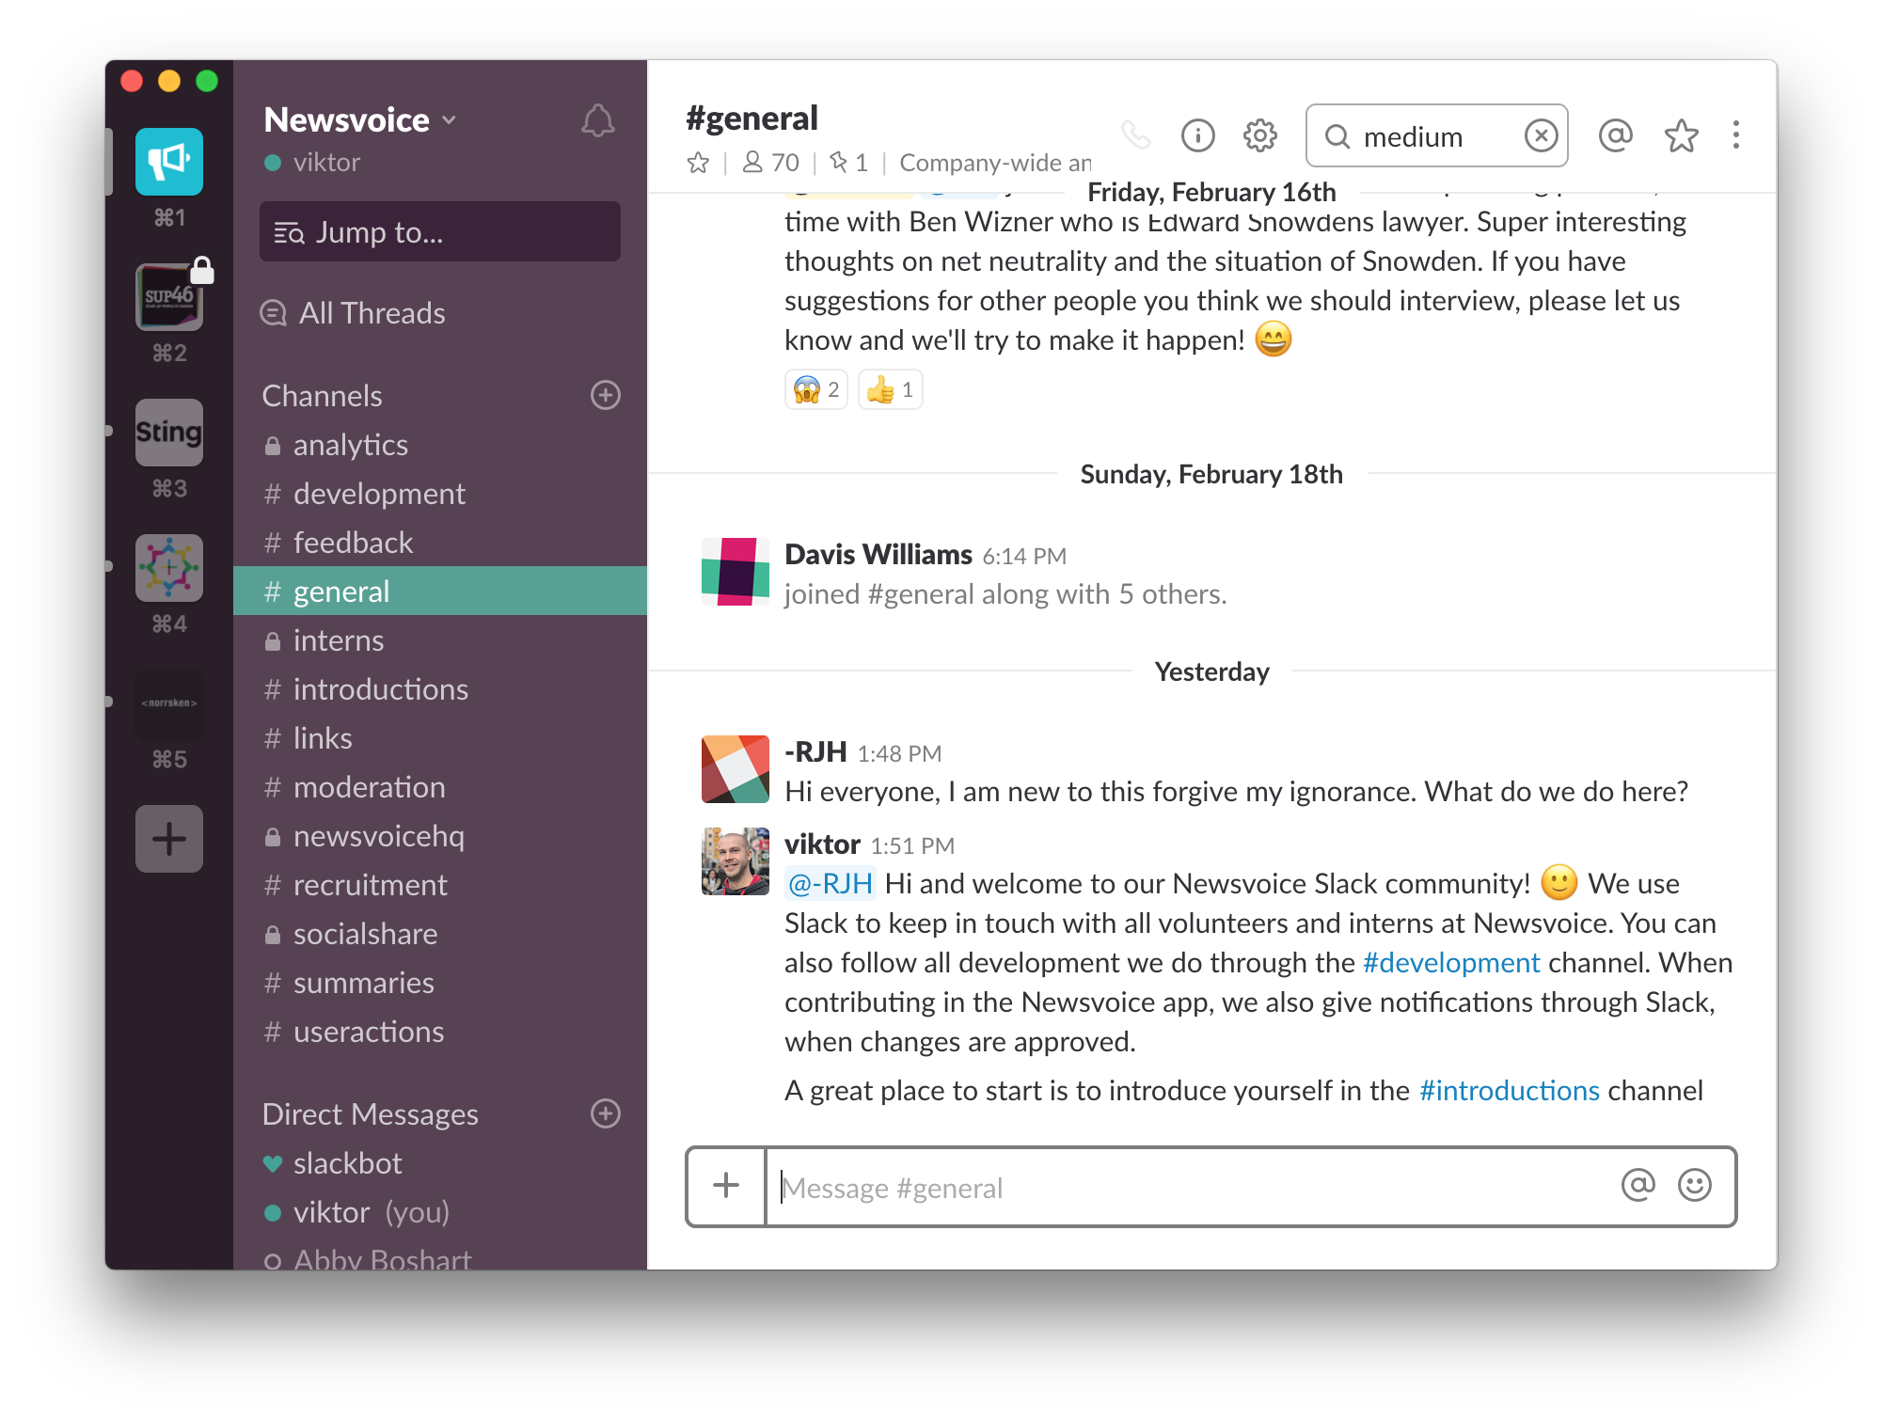Open the summaries channel

[440, 983]
